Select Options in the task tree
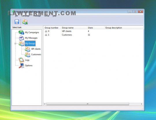156x120 pixels. [29, 65]
